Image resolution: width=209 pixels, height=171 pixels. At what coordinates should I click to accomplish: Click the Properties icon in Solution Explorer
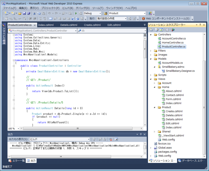(151, 30)
